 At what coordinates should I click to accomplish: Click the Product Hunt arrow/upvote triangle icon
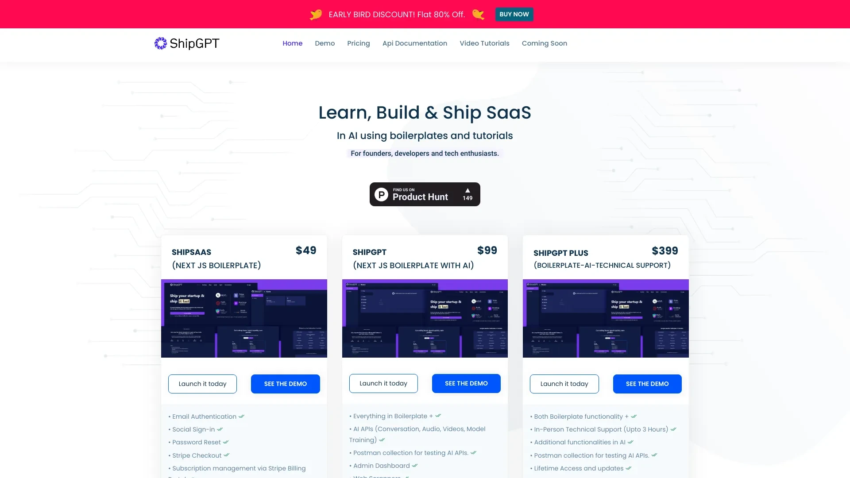(x=467, y=190)
